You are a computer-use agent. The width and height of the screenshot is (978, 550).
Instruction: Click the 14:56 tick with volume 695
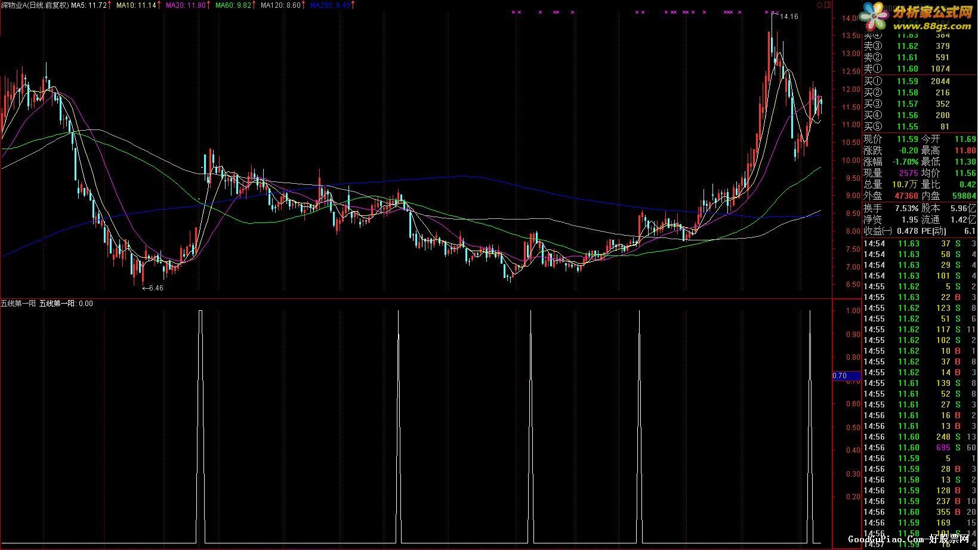tap(920, 447)
